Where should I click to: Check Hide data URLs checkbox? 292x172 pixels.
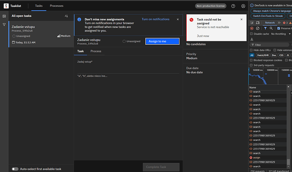click(x=251, y=50)
